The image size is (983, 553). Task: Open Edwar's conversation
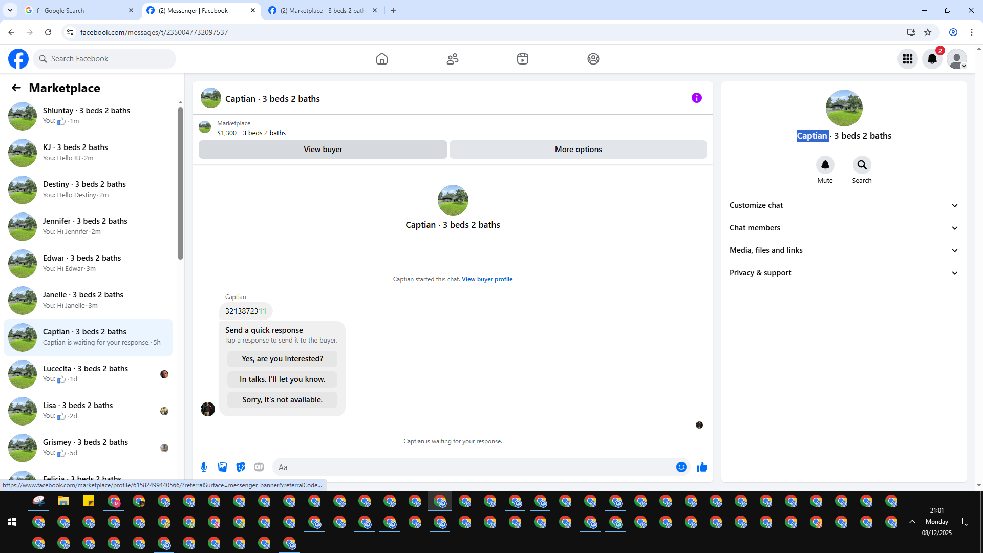coord(88,264)
